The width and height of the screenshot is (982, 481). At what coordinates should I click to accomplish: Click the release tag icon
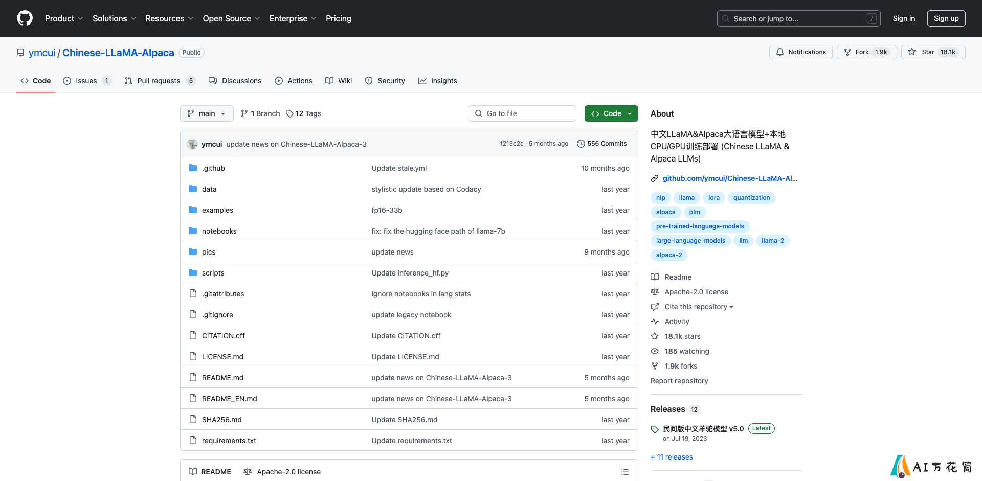pos(655,429)
